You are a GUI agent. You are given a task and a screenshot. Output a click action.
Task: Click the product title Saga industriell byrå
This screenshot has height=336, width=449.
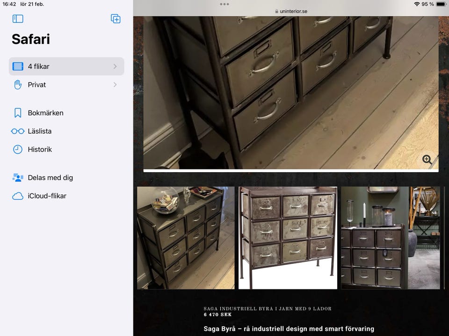point(268,308)
